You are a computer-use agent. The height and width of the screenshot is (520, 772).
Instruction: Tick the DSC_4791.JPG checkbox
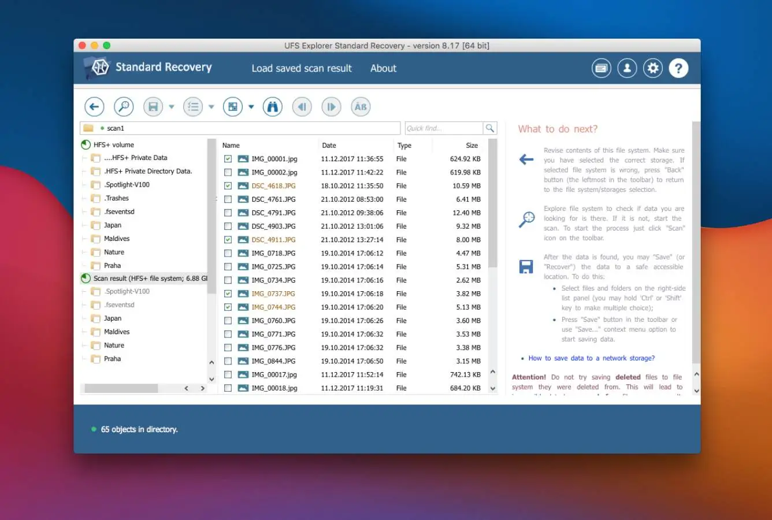click(x=228, y=213)
